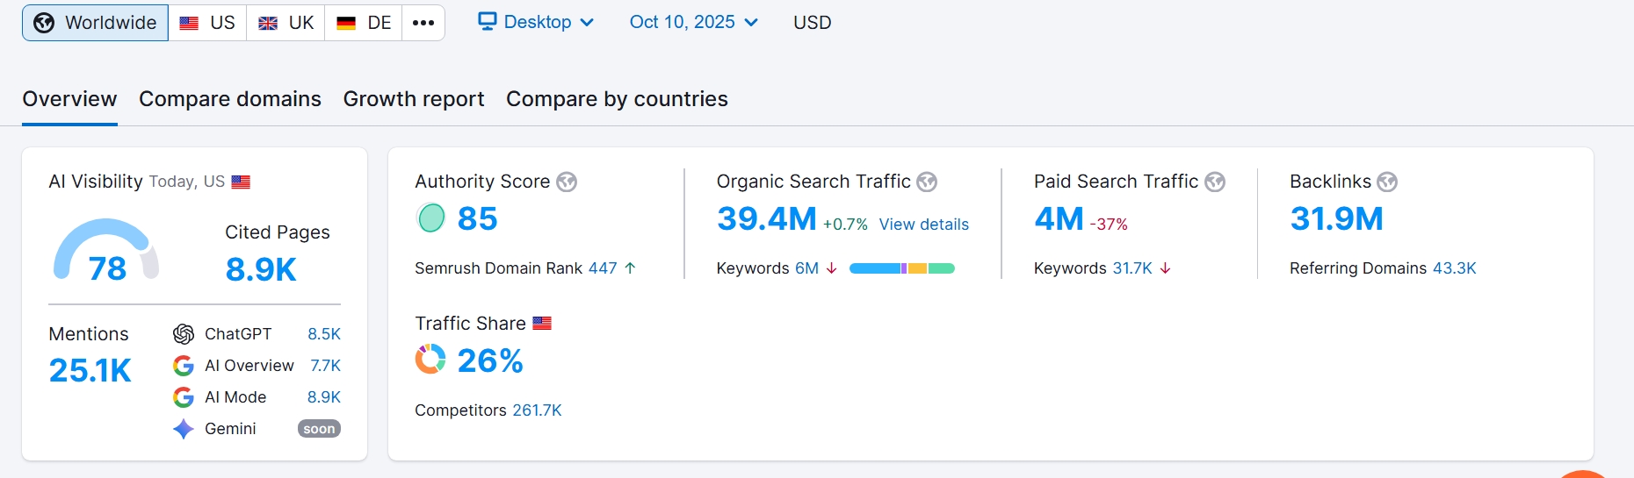This screenshot has height=478, width=1634.
Task: Switch to the Compare domains tab
Action: [230, 99]
